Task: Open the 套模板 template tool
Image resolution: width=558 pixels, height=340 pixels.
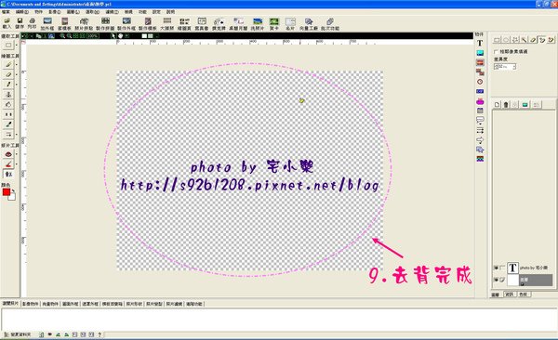Action: (64, 24)
